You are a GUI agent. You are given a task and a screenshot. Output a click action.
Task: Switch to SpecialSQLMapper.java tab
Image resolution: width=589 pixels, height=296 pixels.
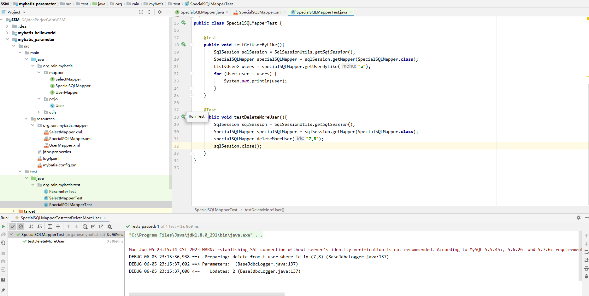click(x=202, y=12)
